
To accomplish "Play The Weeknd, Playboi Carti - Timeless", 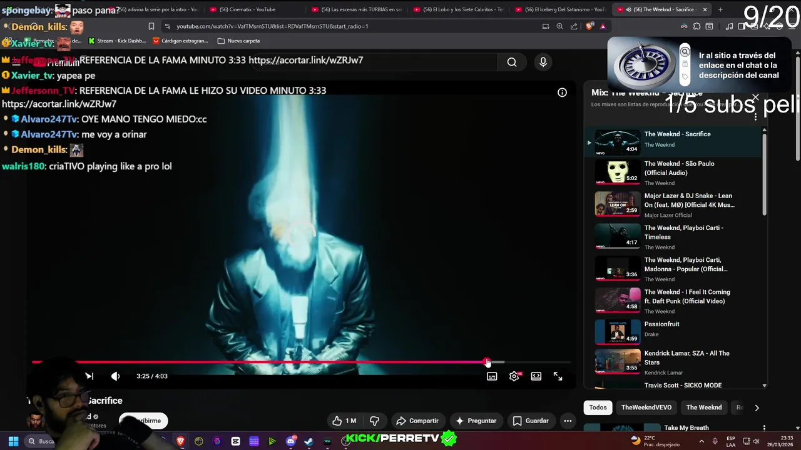I will point(673,237).
